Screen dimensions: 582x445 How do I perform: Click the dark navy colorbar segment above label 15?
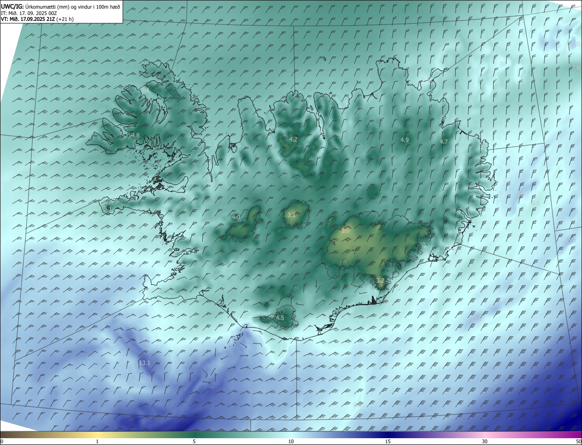388,435
